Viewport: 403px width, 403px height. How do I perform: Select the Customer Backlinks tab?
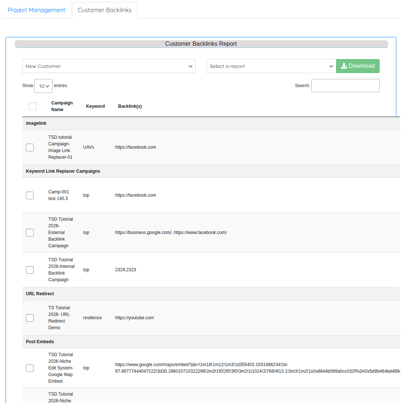(x=105, y=10)
